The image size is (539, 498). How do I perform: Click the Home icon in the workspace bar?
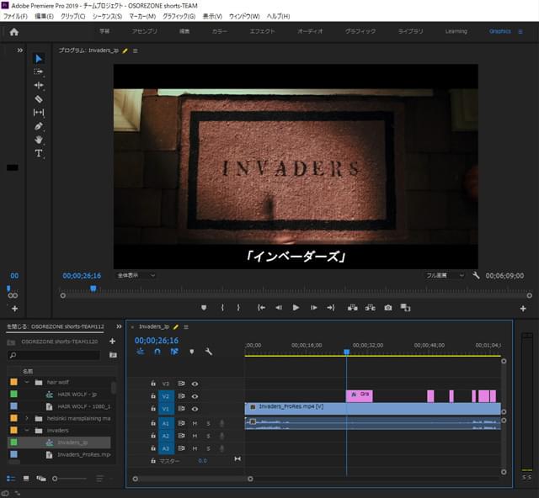[x=13, y=32]
